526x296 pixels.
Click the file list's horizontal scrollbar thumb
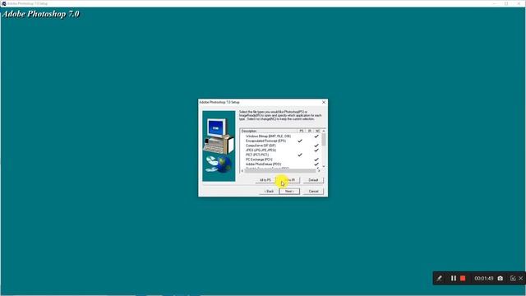(x=280, y=171)
